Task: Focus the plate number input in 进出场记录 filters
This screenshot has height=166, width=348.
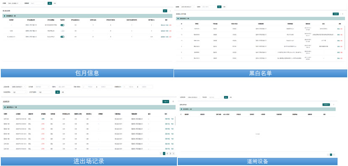Action: (x=65, y=87)
